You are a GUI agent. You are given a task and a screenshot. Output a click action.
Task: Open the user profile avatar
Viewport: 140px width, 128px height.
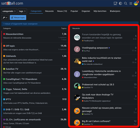tap(136, 3)
